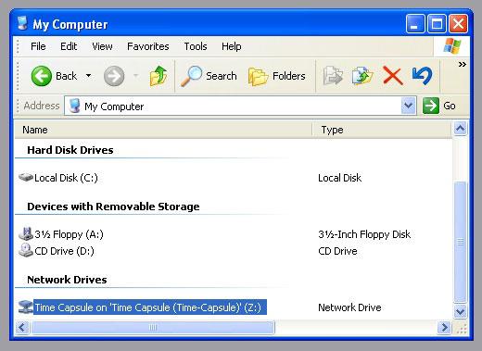Click the Address bar field
Viewport: 482px width, 351px height.
pyautogui.click(x=240, y=106)
